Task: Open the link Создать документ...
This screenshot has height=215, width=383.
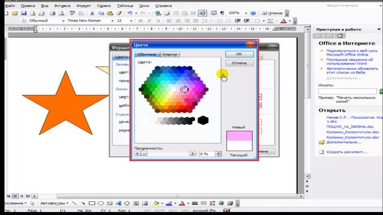Action: (347, 152)
